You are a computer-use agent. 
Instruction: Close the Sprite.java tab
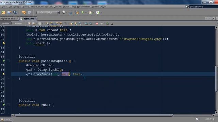(x=35, y=19)
